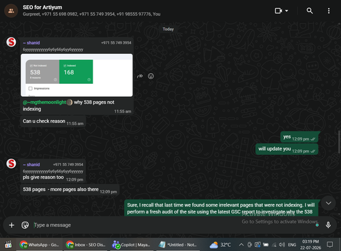This screenshot has height=251, width=341.
Task: Show hidden system tray icons chevron
Action: point(241,245)
